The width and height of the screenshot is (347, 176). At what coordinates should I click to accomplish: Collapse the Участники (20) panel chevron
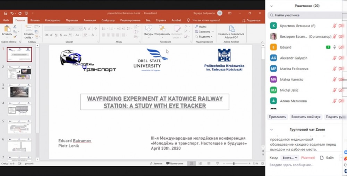click(271, 6)
